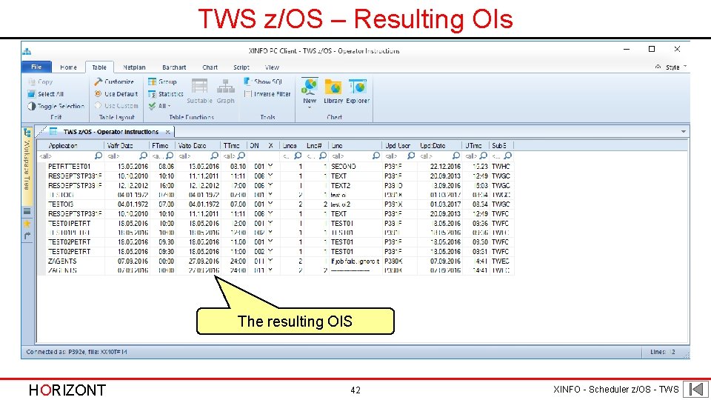
Task: Select the Use Default radio button
Action: pos(98,94)
